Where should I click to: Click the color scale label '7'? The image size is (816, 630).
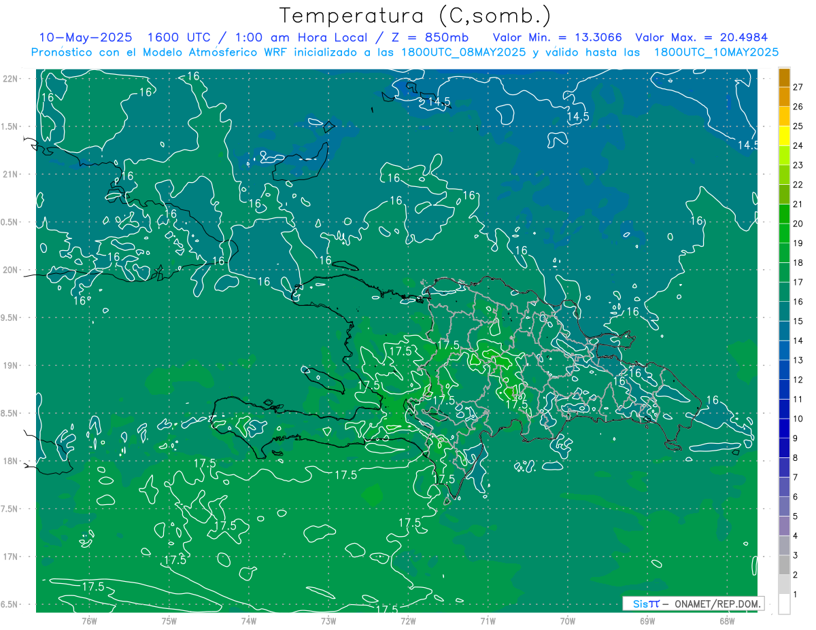pos(796,477)
